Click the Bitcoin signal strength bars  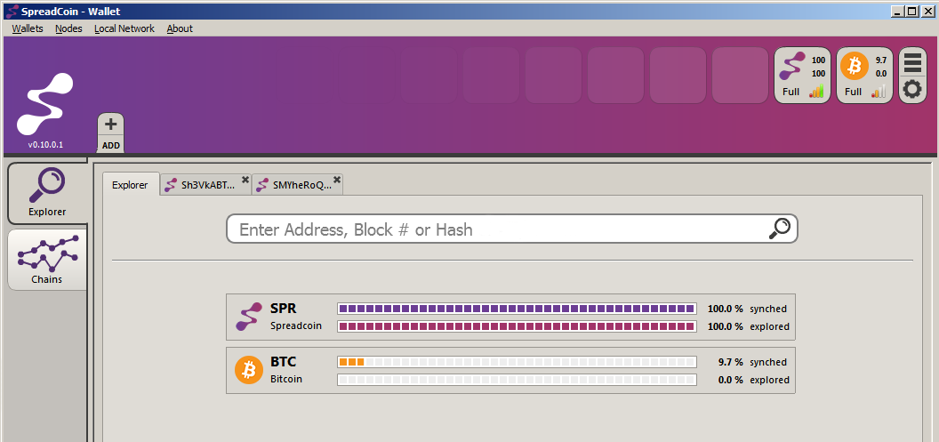(x=879, y=92)
